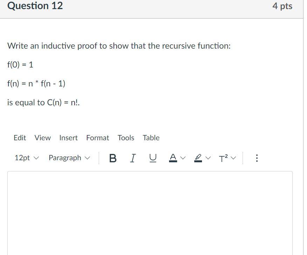
Task: Open the highlighter color chevron
Action: (207, 158)
